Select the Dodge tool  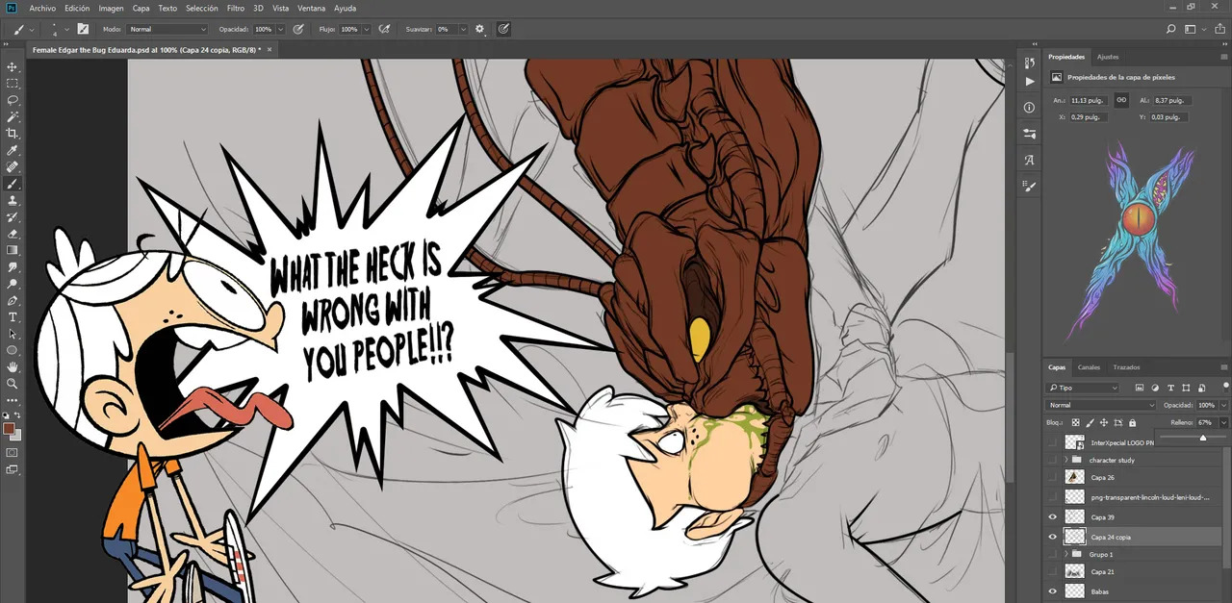(13, 284)
